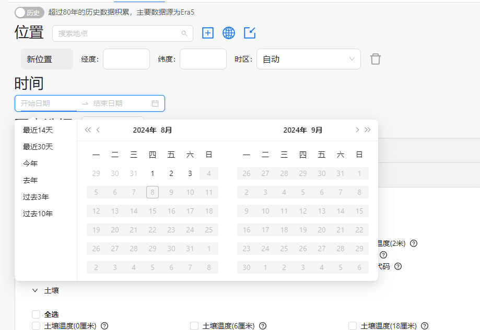Tick the 土壤温度(18厘米) checkbox
480x330 pixels.
pos(353,326)
